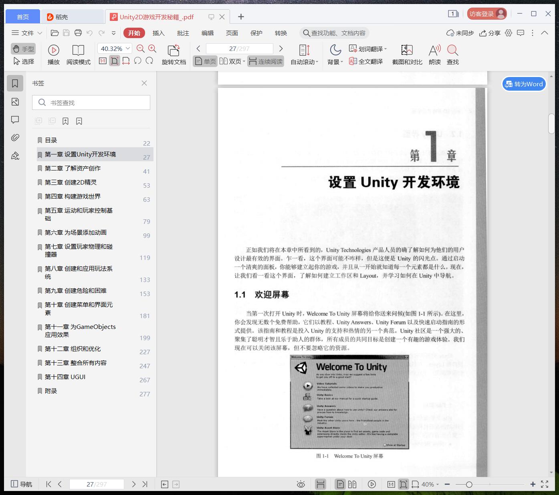Open the 文件 menu dropdown arrow
This screenshot has width=559, height=495.
(40, 33)
